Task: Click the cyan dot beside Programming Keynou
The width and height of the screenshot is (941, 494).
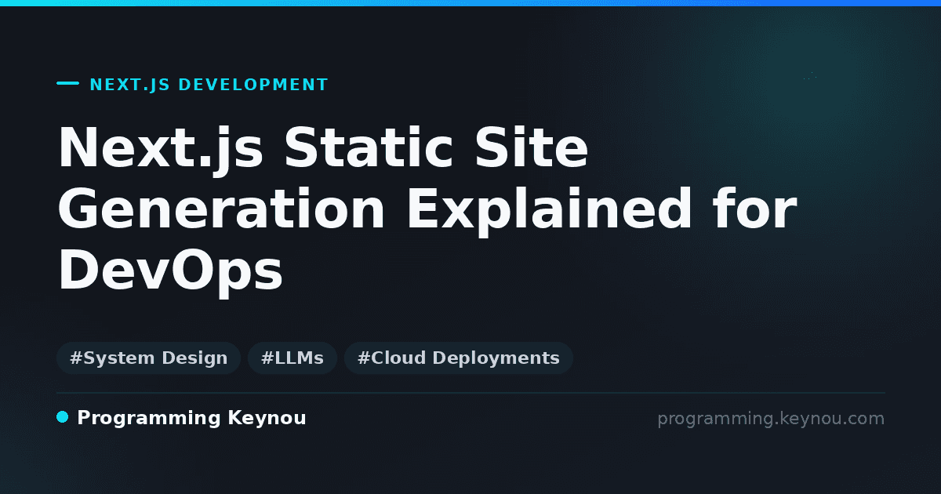Action: point(63,417)
